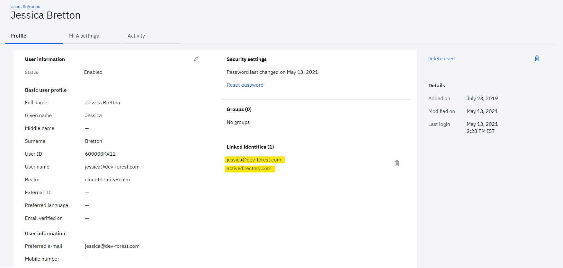Click the Status value Enabled
Image resolution: width=563 pixels, height=268 pixels.
point(93,72)
